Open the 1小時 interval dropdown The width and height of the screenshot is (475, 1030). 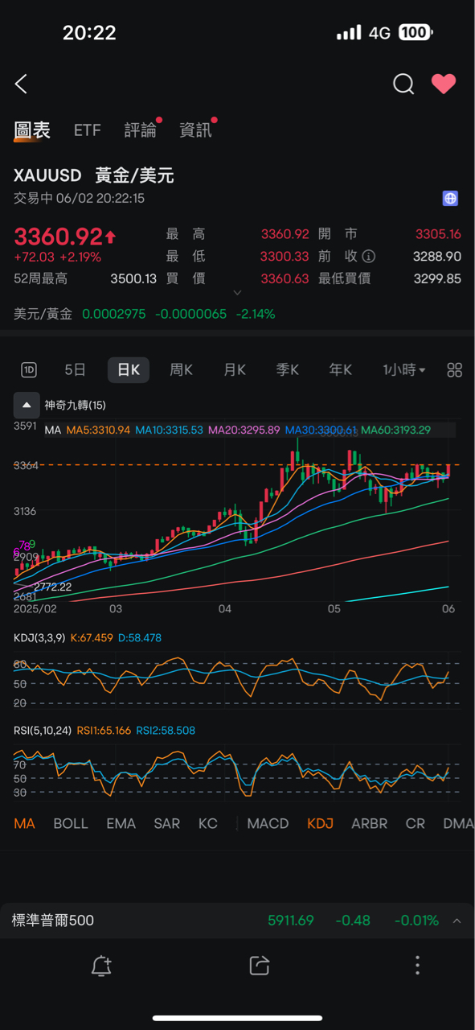click(x=404, y=370)
